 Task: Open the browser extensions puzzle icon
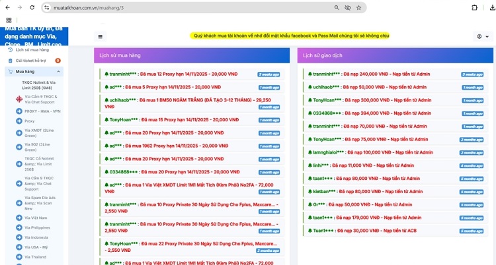pos(474,7)
